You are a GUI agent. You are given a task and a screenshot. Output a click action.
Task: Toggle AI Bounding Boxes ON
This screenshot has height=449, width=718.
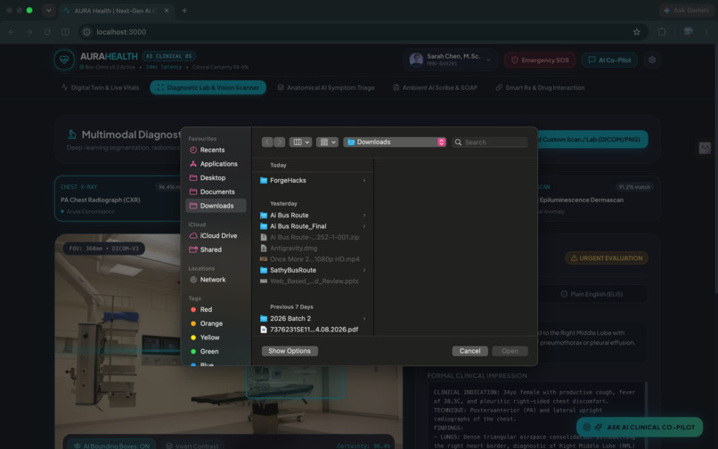tap(111, 445)
